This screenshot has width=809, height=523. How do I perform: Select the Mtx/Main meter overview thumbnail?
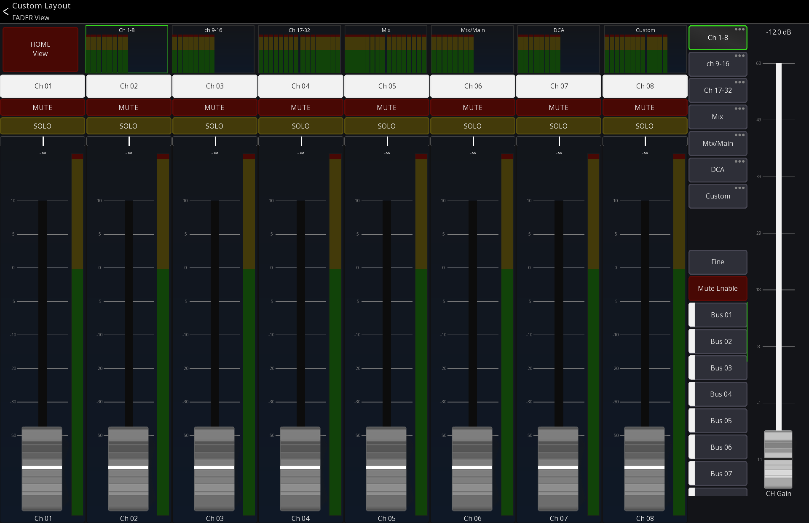coord(472,49)
